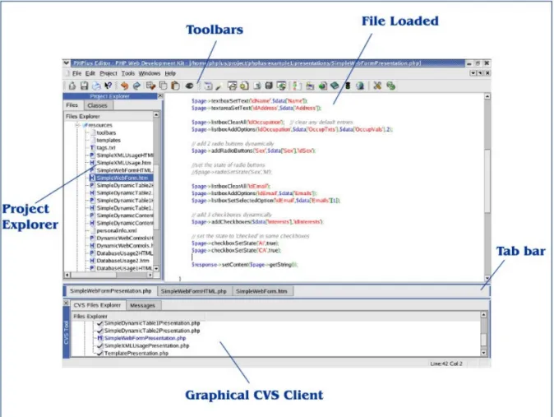Click the T icon beside tags.txt
Image resolution: width=554 pixels, height=417 pixels.
(x=92, y=148)
